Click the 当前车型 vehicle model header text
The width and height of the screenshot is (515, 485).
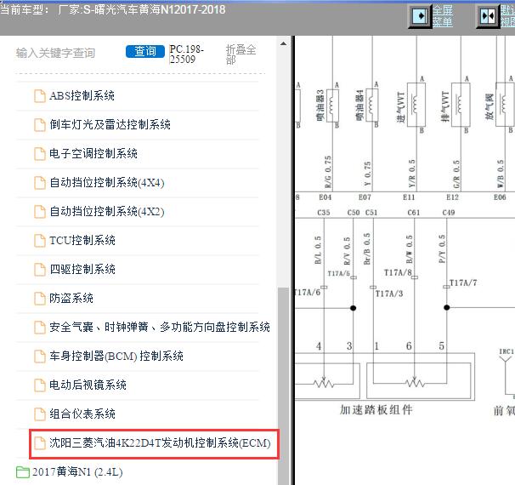[112, 9]
